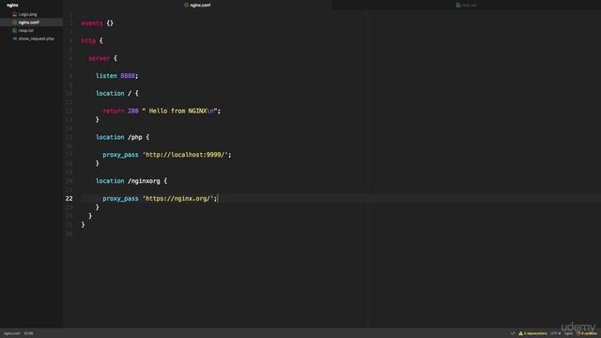Click the nginx.conf file icon in sidebar
Screen dimensions: 601x338
(15, 23)
